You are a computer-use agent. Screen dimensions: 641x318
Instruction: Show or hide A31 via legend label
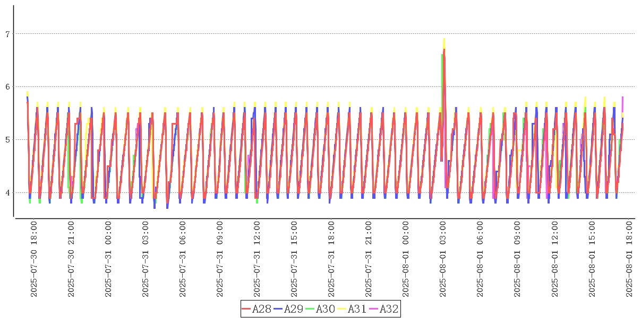[x=357, y=309]
